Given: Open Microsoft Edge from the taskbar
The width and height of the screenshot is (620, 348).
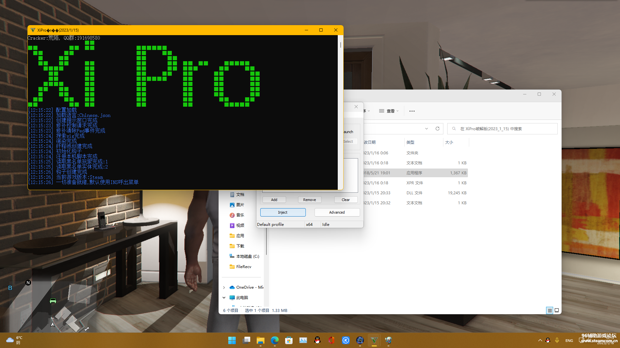Looking at the screenshot, I should coord(274,340).
